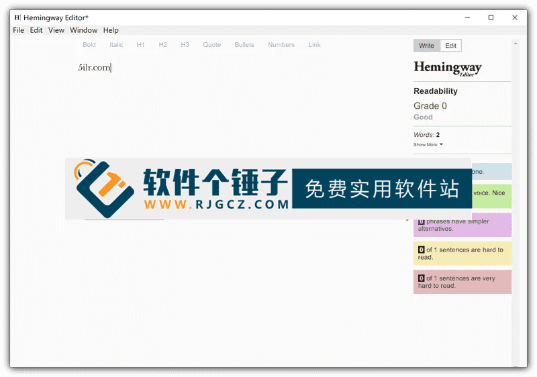Click the 5ilr.com text in editor
Image resolution: width=537 pixels, height=377 pixels.
(x=94, y=67)
